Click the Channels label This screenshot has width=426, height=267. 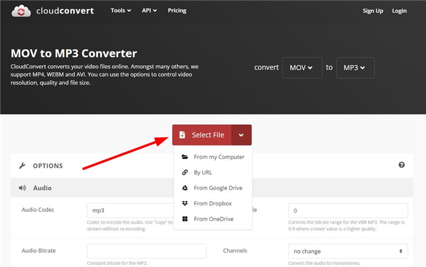(x=235, y=250)
